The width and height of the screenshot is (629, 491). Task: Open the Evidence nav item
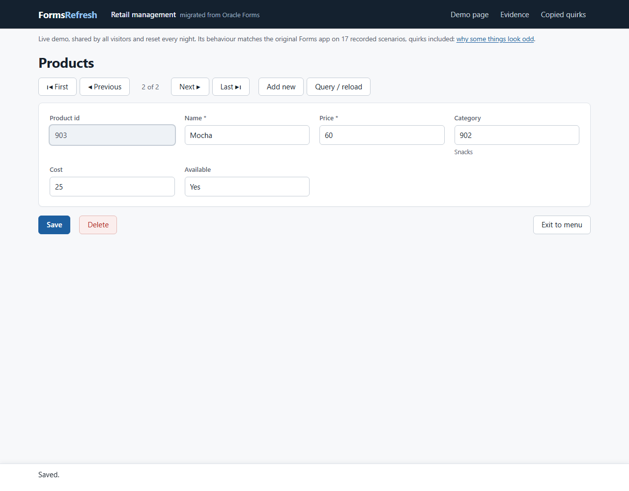click(515, 15)
